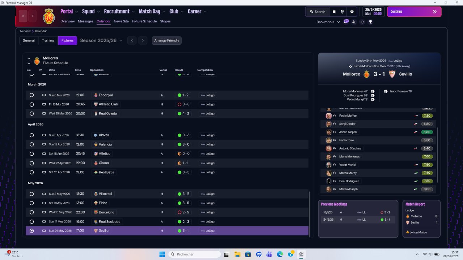Open the Edge browser in the taskbar

pyautogui.click(x=280, y=254)
